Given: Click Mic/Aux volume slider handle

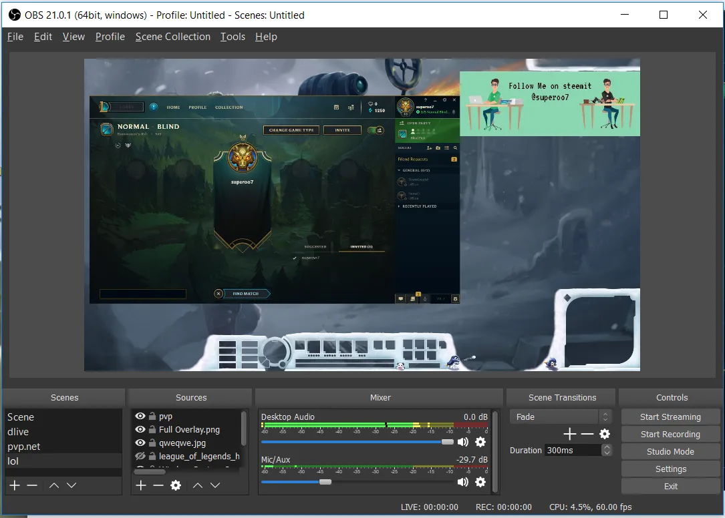Looking at the screenshot, I should click(325, 482).
